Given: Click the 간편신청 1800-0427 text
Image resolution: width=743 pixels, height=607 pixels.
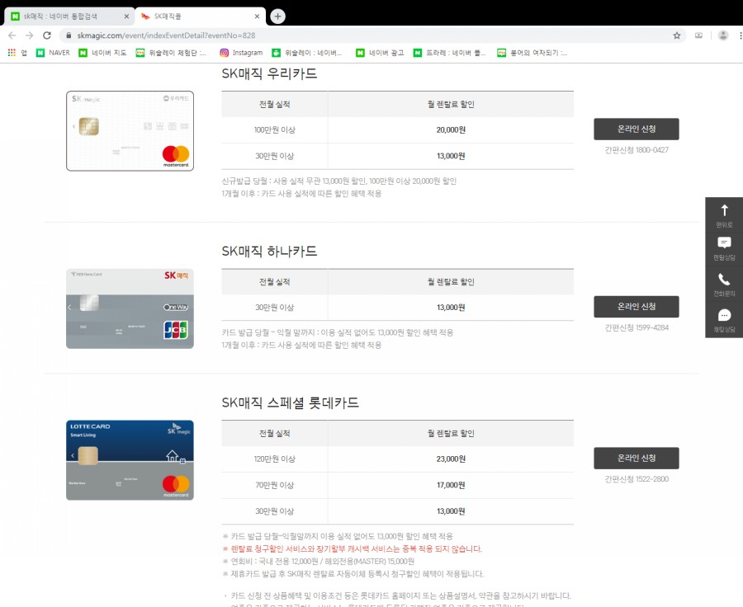Looking at the screenshot, I should (x=637, y=150).
